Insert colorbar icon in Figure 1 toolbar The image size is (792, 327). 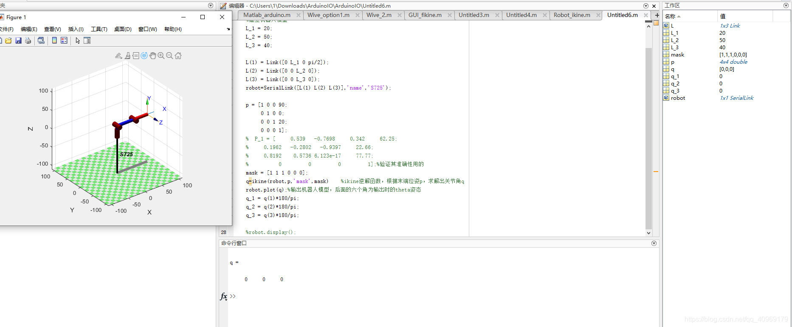[x=54, y=40]
